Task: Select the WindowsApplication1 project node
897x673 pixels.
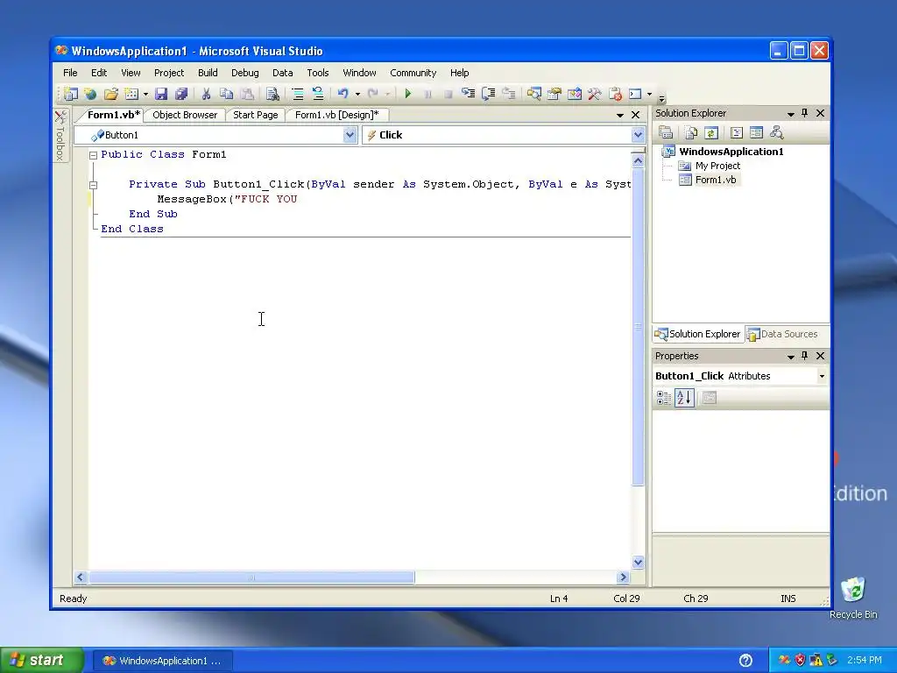Action: [731, 152]
